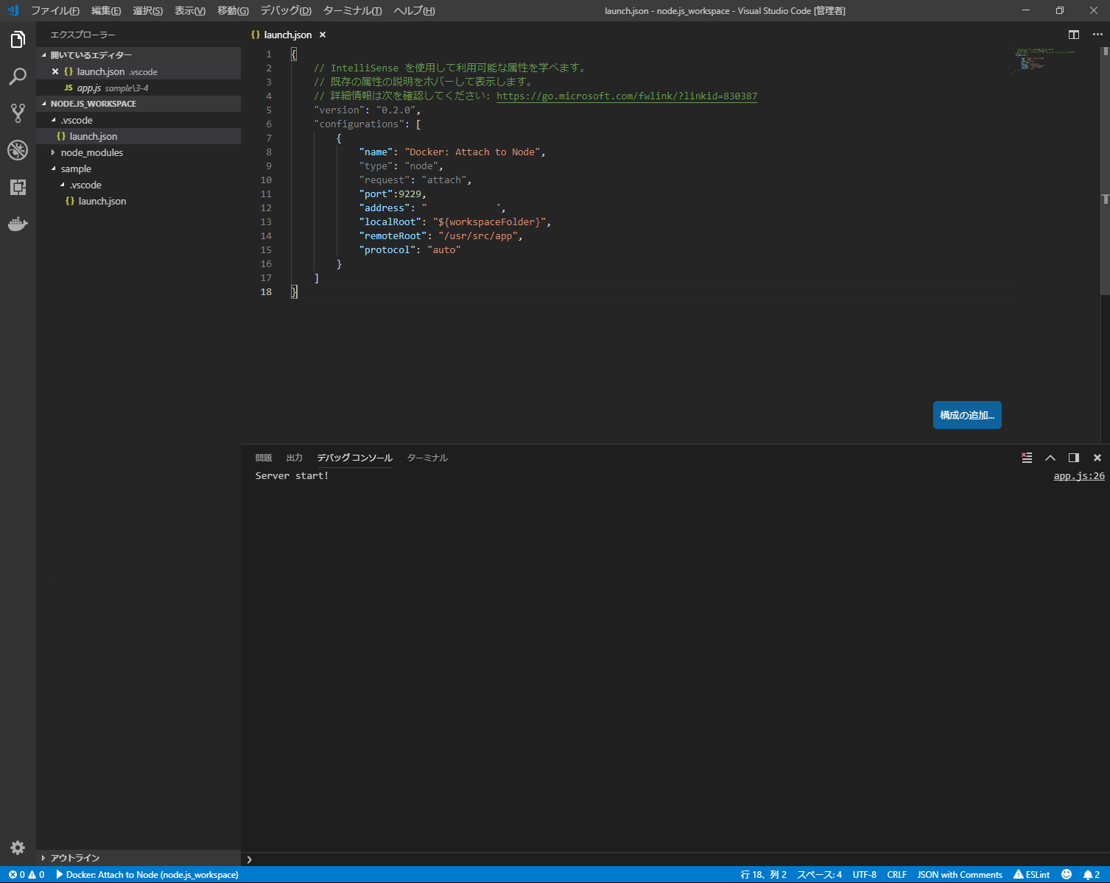This screenshot has height=883, width=1110.
Task: Open the デバッグ menu
Action: [x=284, y=10]
